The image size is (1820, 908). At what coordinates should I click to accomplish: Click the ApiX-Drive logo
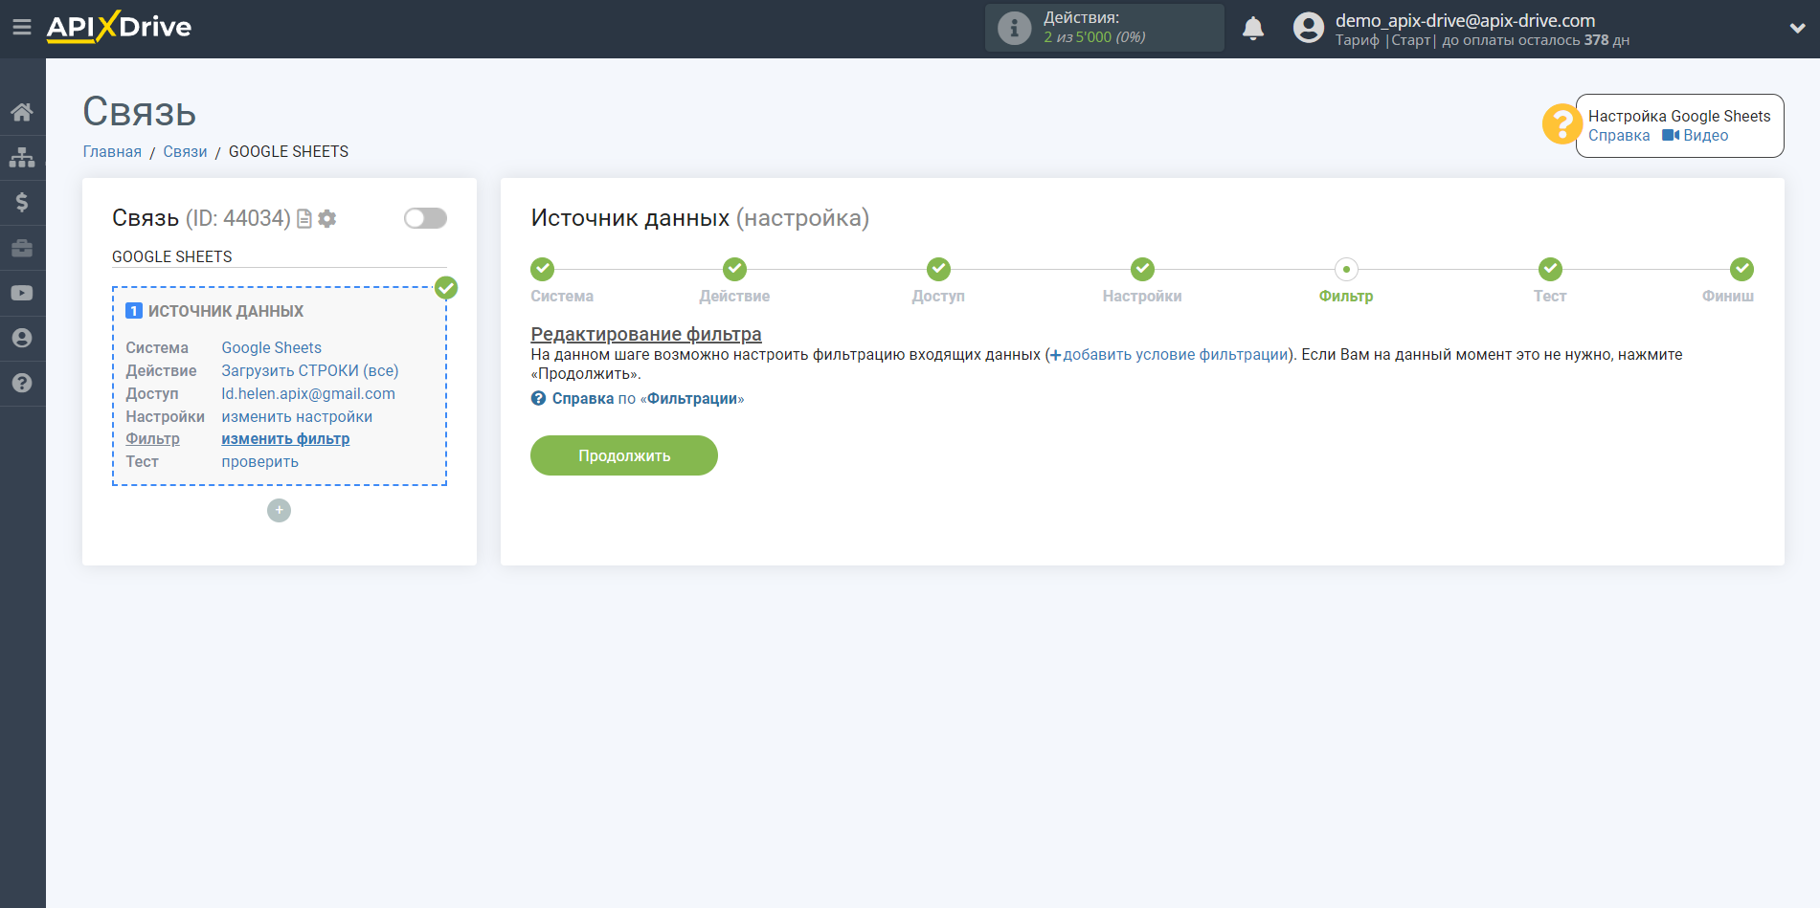point(119,27)
